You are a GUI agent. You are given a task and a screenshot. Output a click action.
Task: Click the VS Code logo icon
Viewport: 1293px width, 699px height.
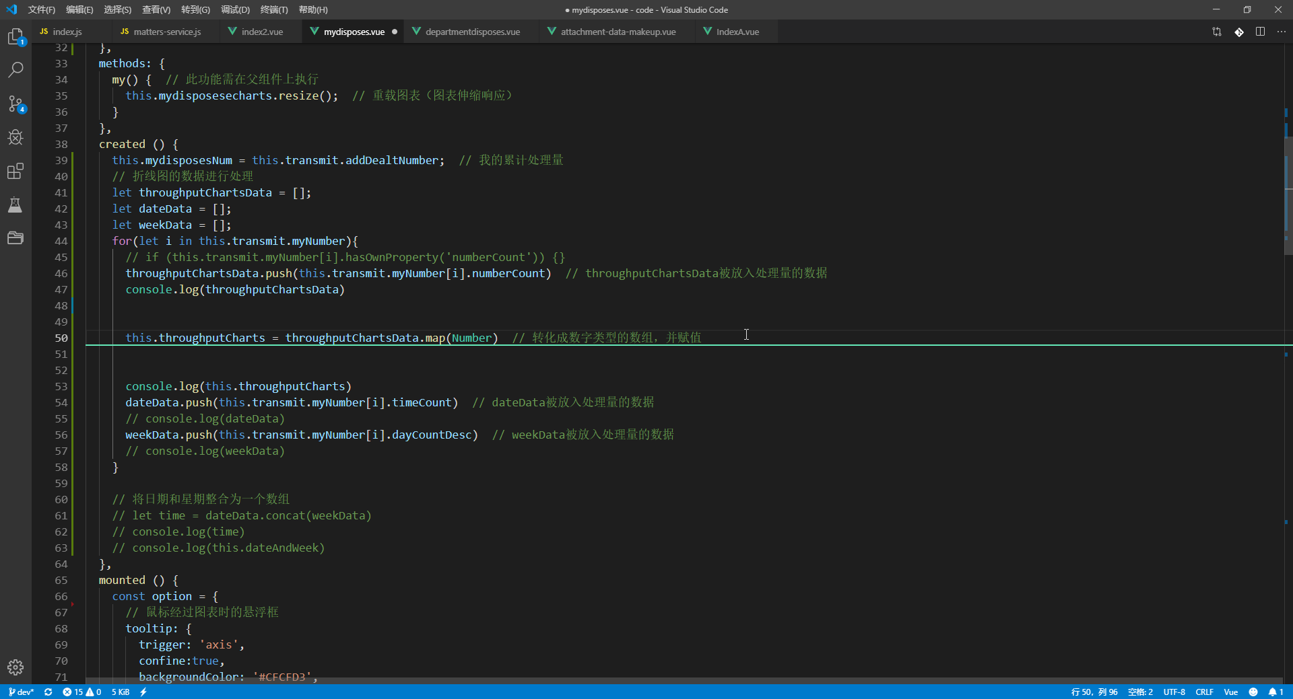11,9
